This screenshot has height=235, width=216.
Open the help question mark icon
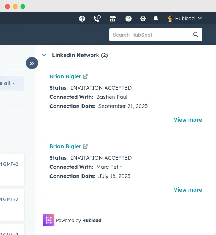[129, 19]
